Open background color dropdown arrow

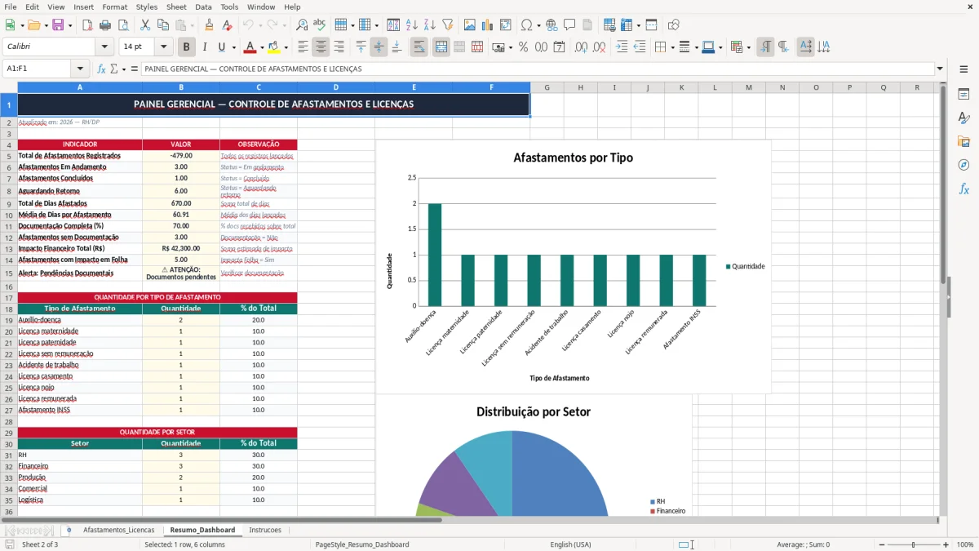286,47
